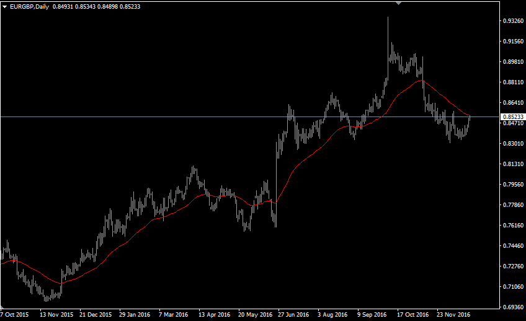This screenshot has width=526, height=321.
Task: Click the 3 Aug 2016 date label
Action: (332, 315)
